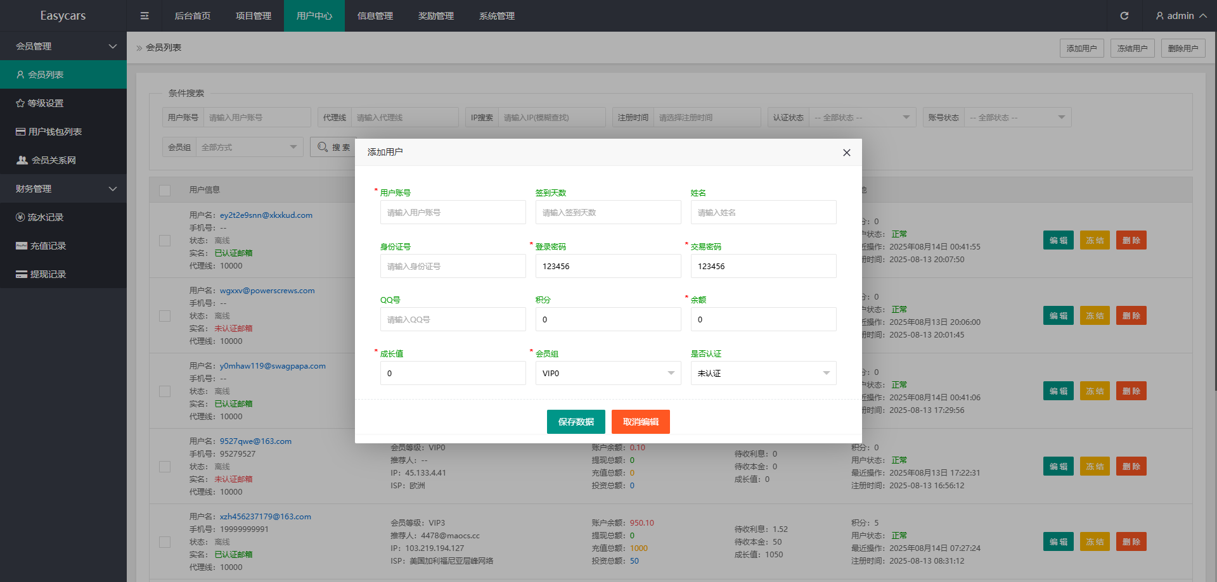Toggle the select-all checkbox in table header
The width and height of the screenshot is (1217, 582).
165,190
